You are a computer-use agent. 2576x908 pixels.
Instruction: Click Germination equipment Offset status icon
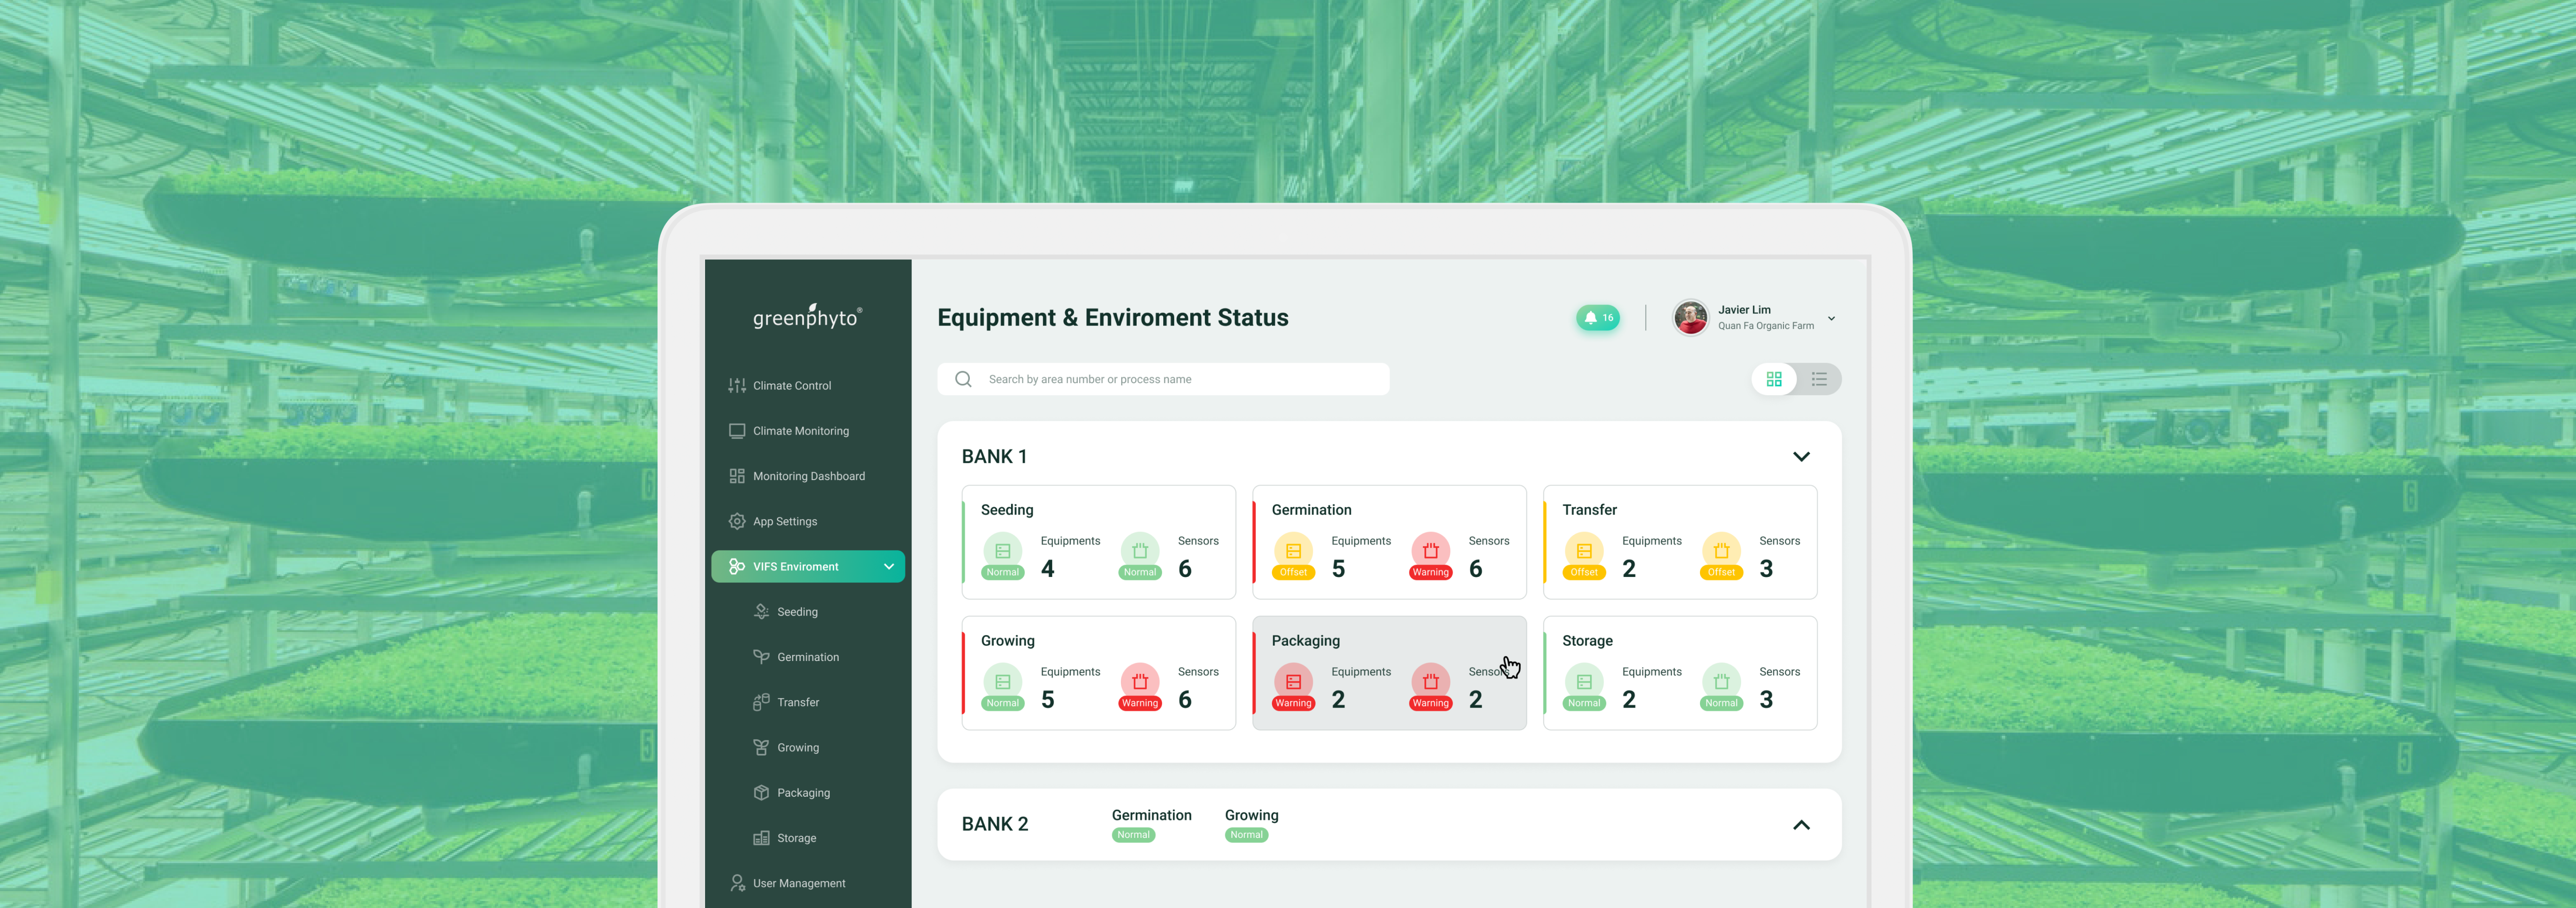pyautogui.click(x=1293, y=555)
